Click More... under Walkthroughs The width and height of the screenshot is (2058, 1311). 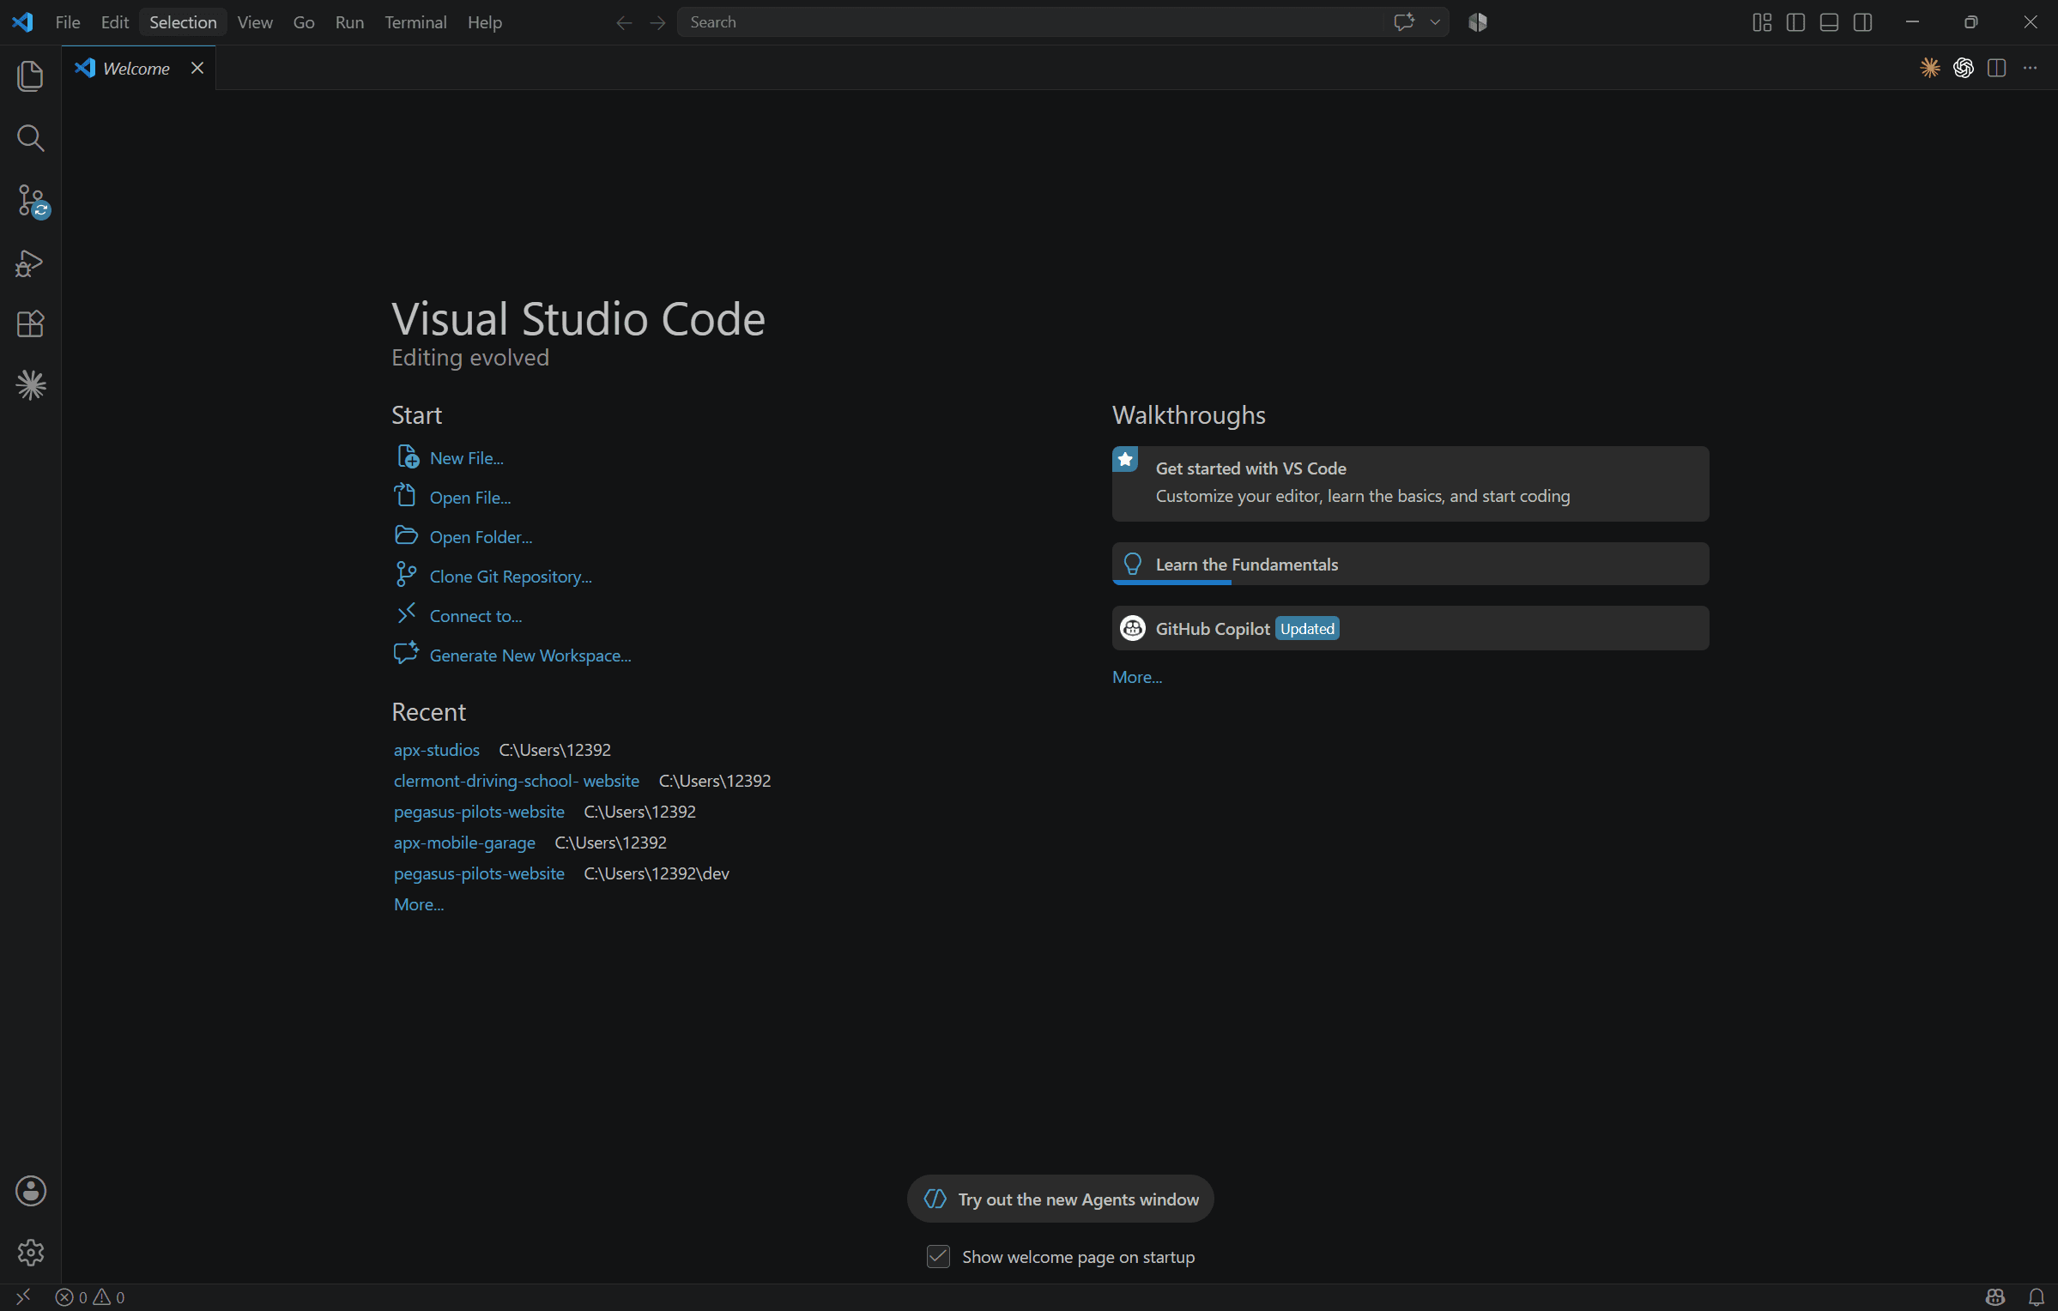pyautogui.click(x=1137, y=677)
